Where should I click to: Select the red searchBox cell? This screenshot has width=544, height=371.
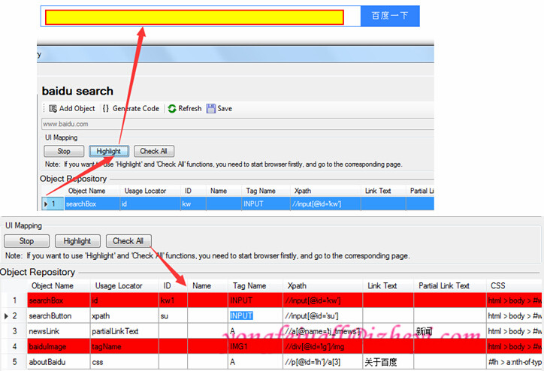[59, 300]
